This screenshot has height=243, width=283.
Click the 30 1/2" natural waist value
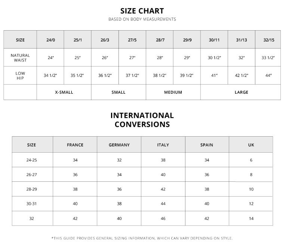pos(214,58)
